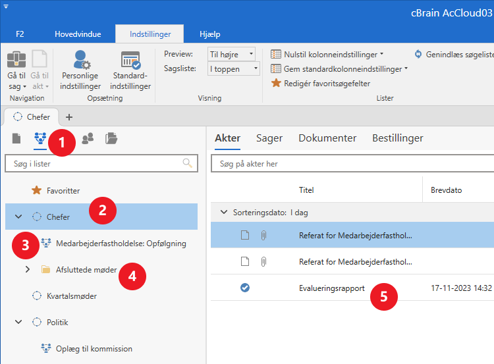
Task: Add a new tab with plus button
Action: [69, 117]
